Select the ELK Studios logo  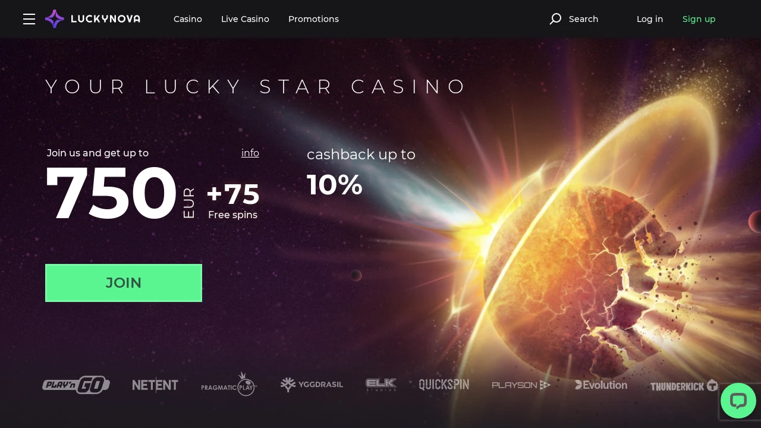381,385
